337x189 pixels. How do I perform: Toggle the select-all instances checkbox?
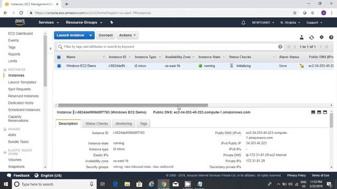click(x=59, y=57)
